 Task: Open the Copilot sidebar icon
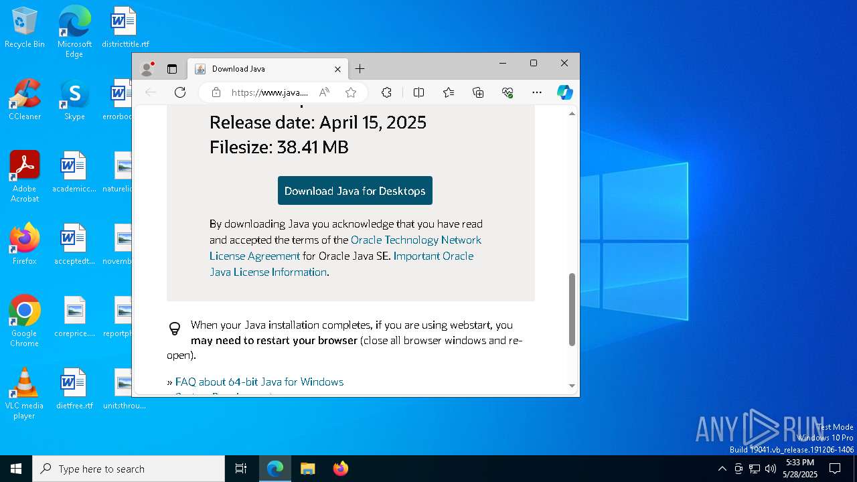[x=565, y=92]
